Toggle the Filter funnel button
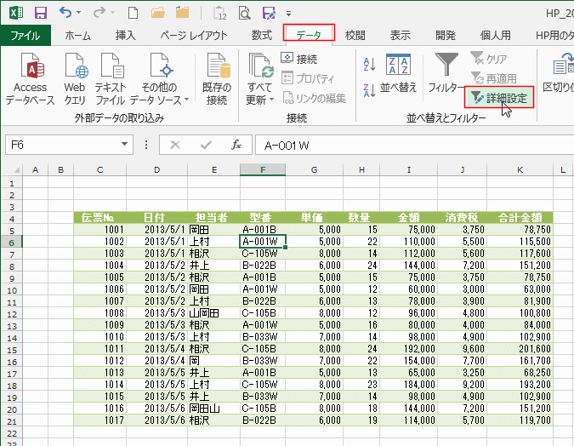574x446 pixels. point(446,72)
